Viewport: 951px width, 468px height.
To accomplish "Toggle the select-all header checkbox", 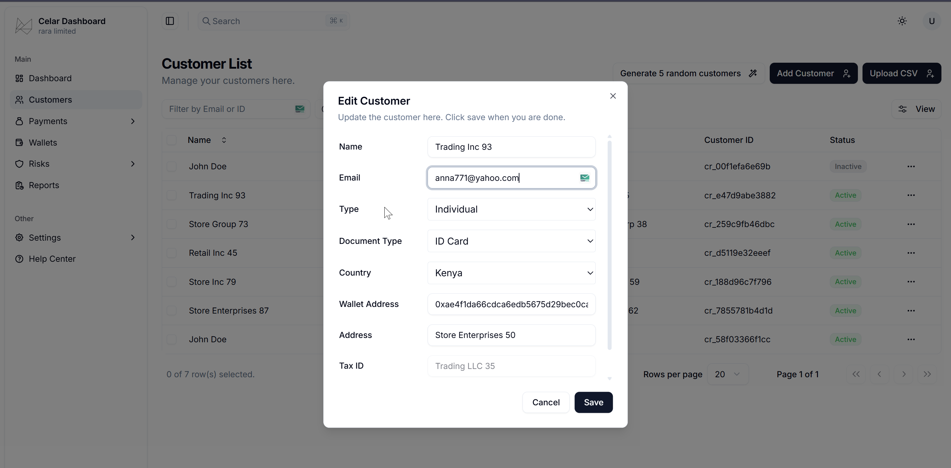I will click(172, 140).
